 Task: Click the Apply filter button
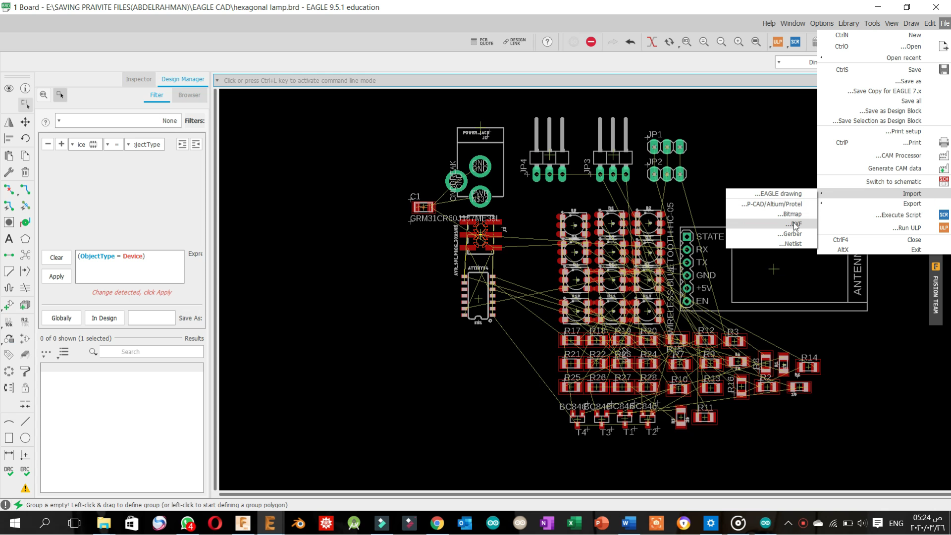[x=56, y=276]
